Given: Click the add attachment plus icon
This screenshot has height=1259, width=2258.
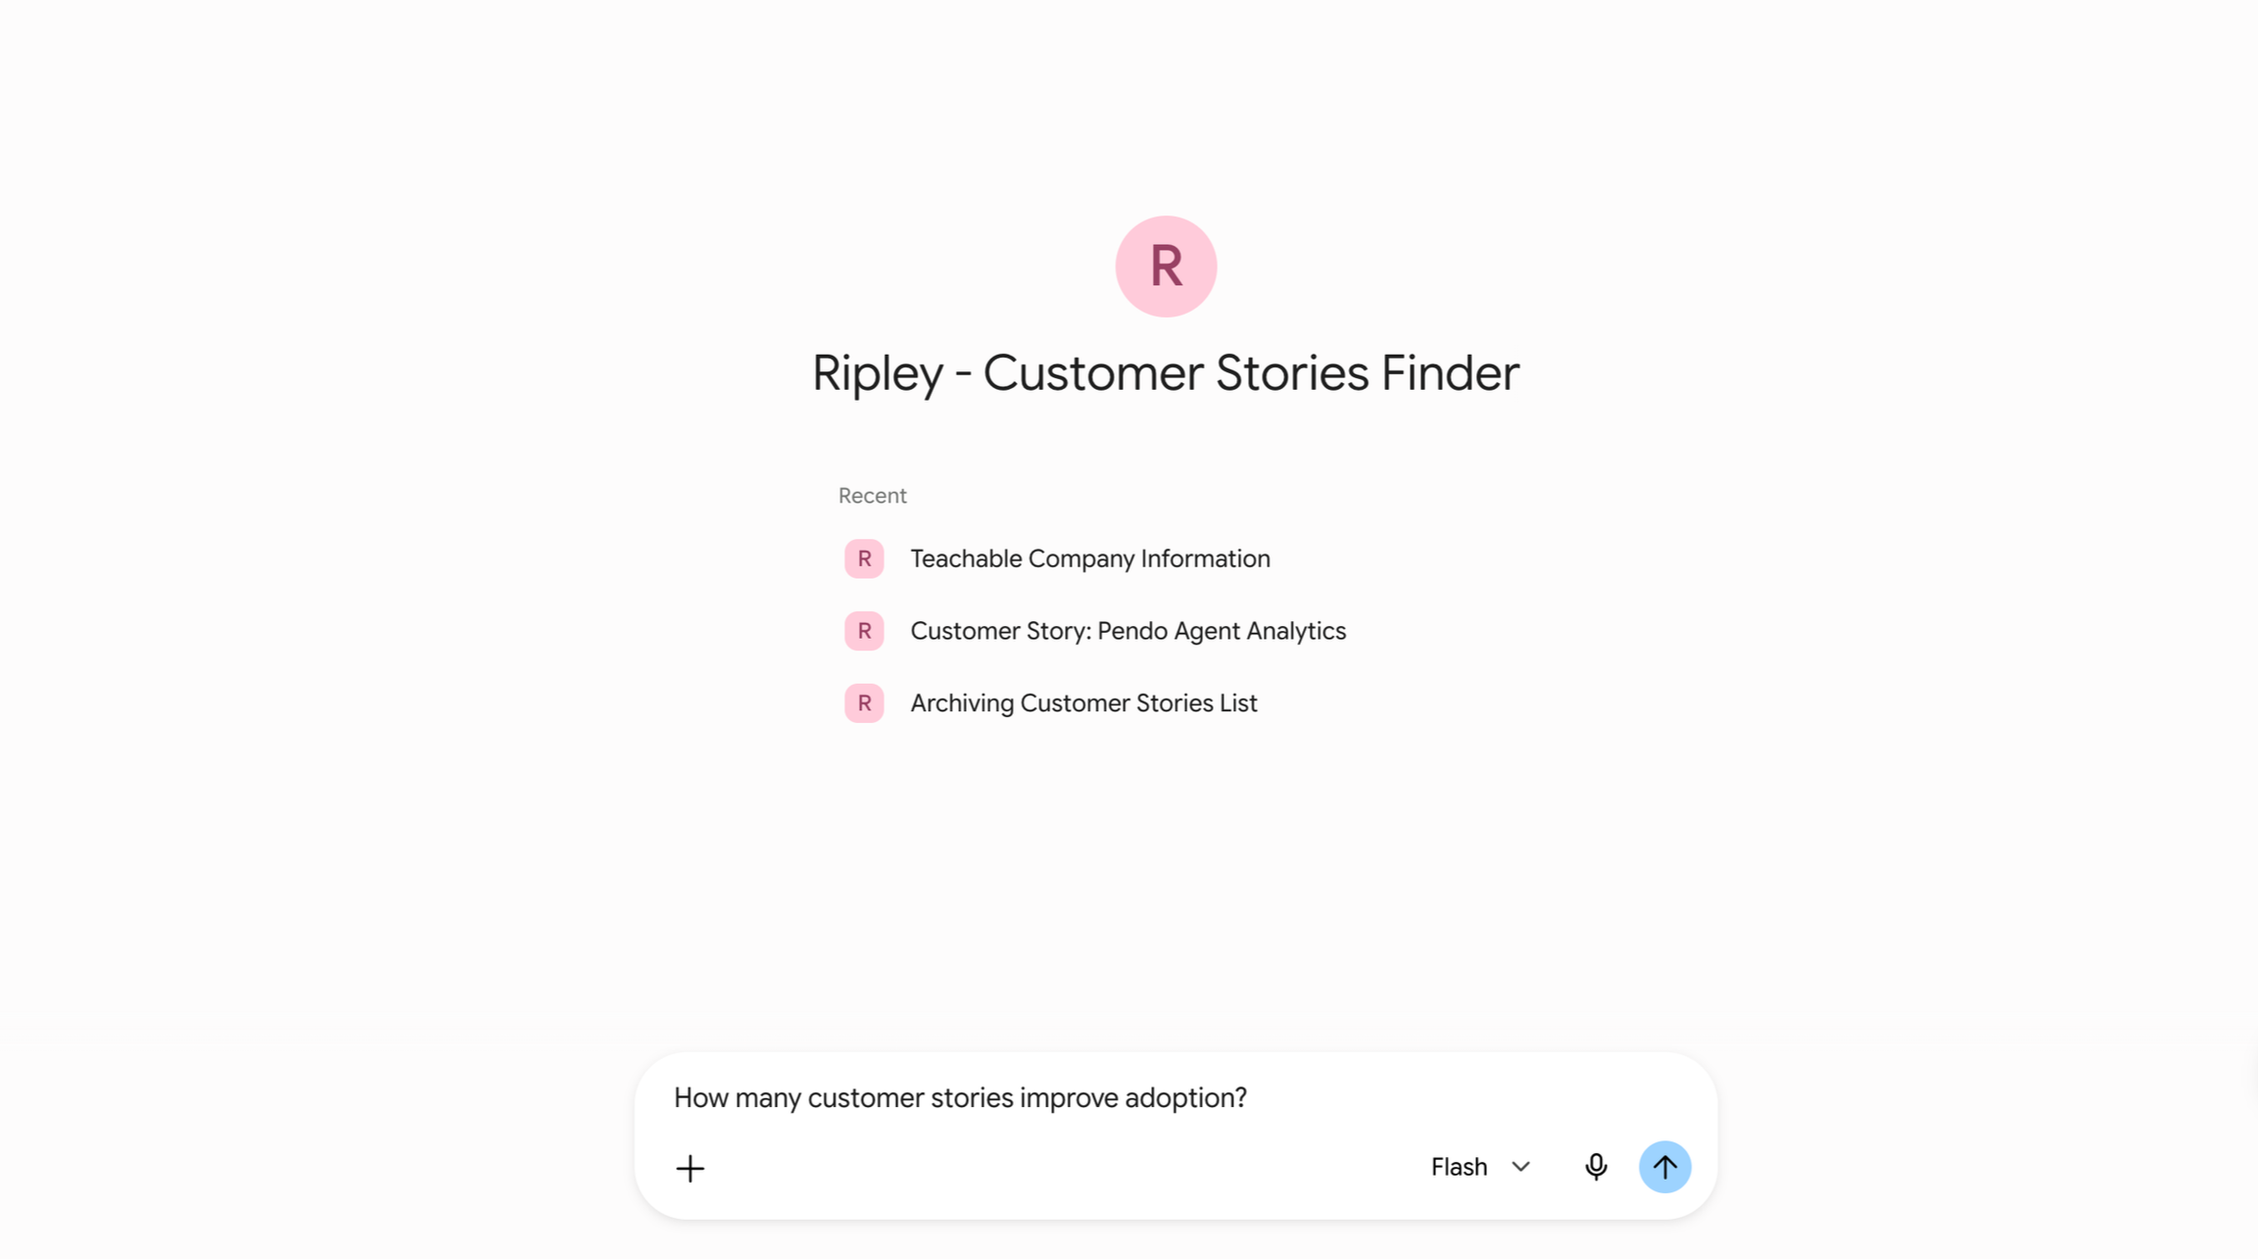Looking at the screenshot, I should coord(690,1168).
